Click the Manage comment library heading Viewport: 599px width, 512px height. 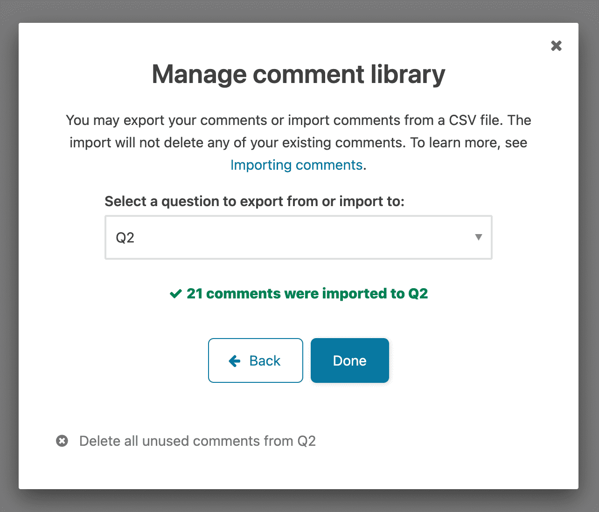click(x=299, y=75)
